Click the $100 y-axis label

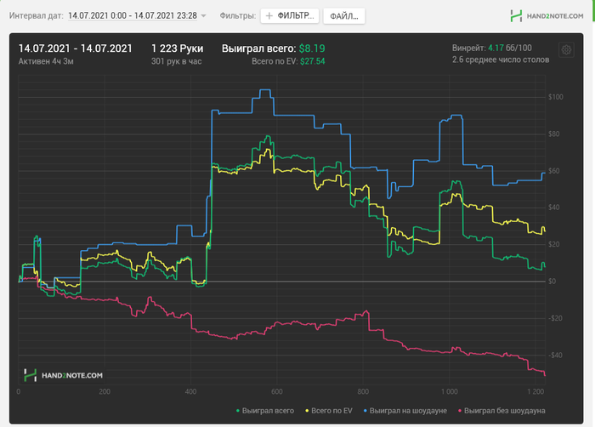pyautogui.click(x=556, y=97)
